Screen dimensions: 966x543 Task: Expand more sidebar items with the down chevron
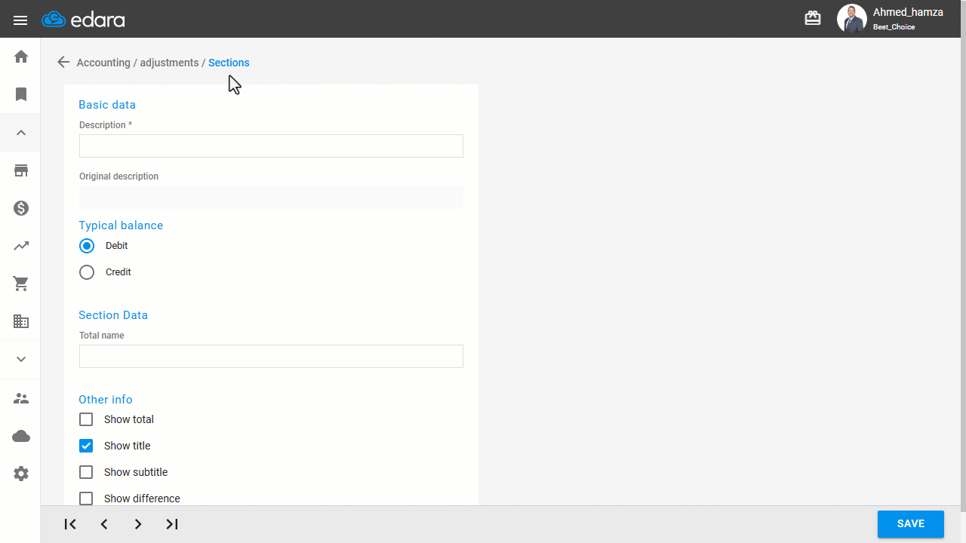21,360
